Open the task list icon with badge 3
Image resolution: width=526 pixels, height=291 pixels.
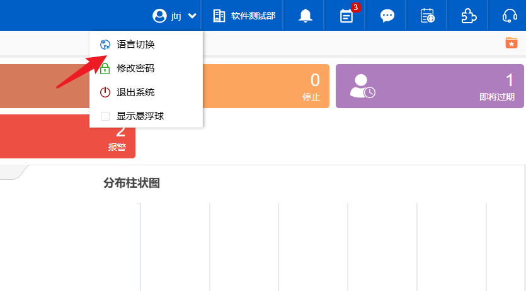[346, 16]
